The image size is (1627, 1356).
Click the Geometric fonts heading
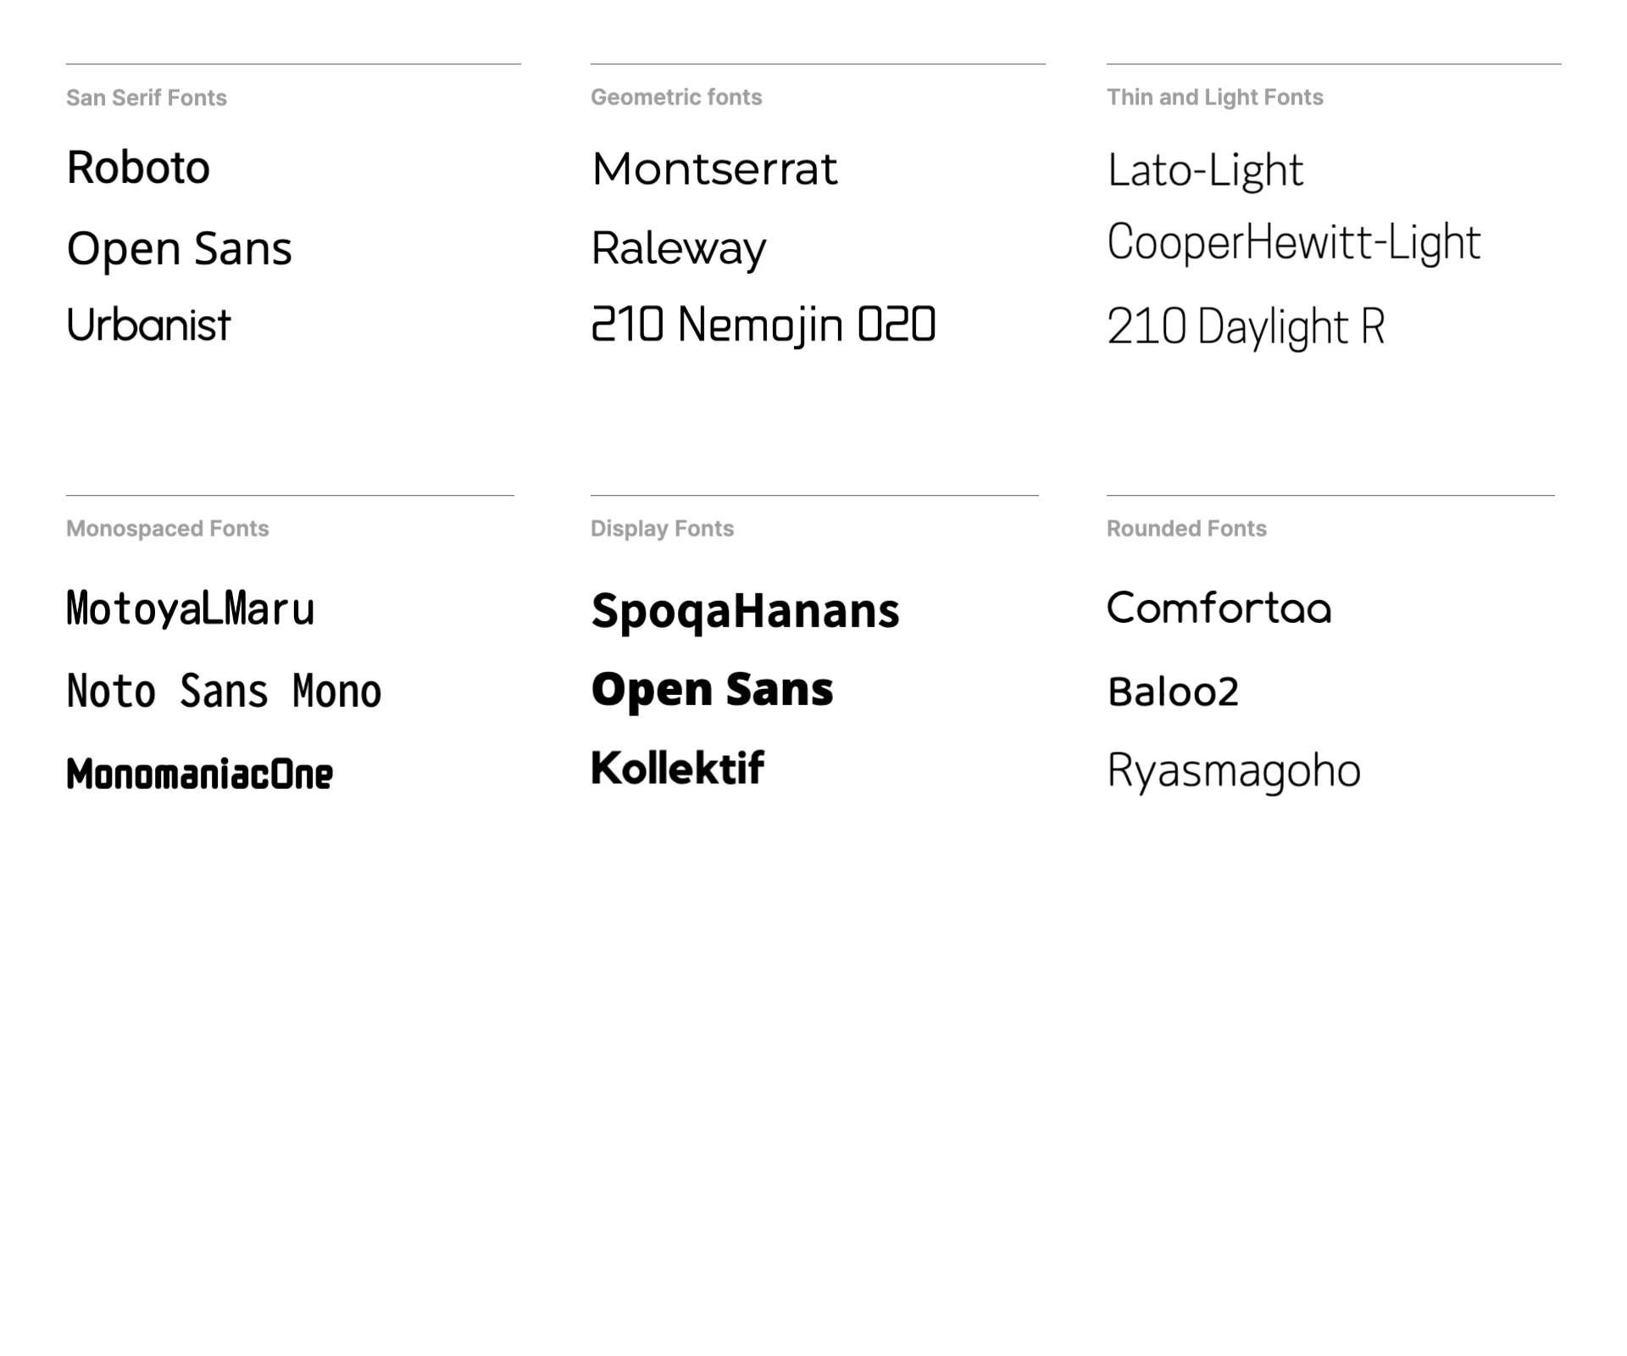pyautogui.click(x=676, y=97)
